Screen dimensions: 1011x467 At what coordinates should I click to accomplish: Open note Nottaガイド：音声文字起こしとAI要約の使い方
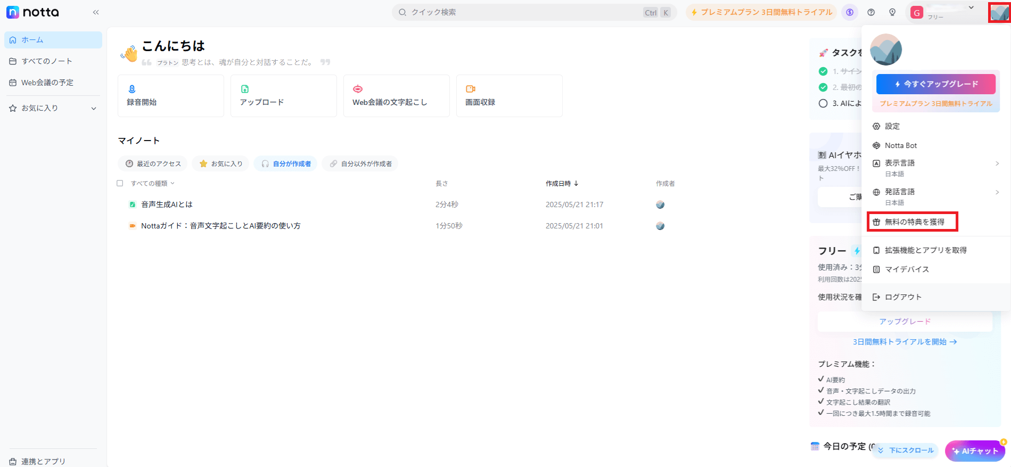pos(220,226)
